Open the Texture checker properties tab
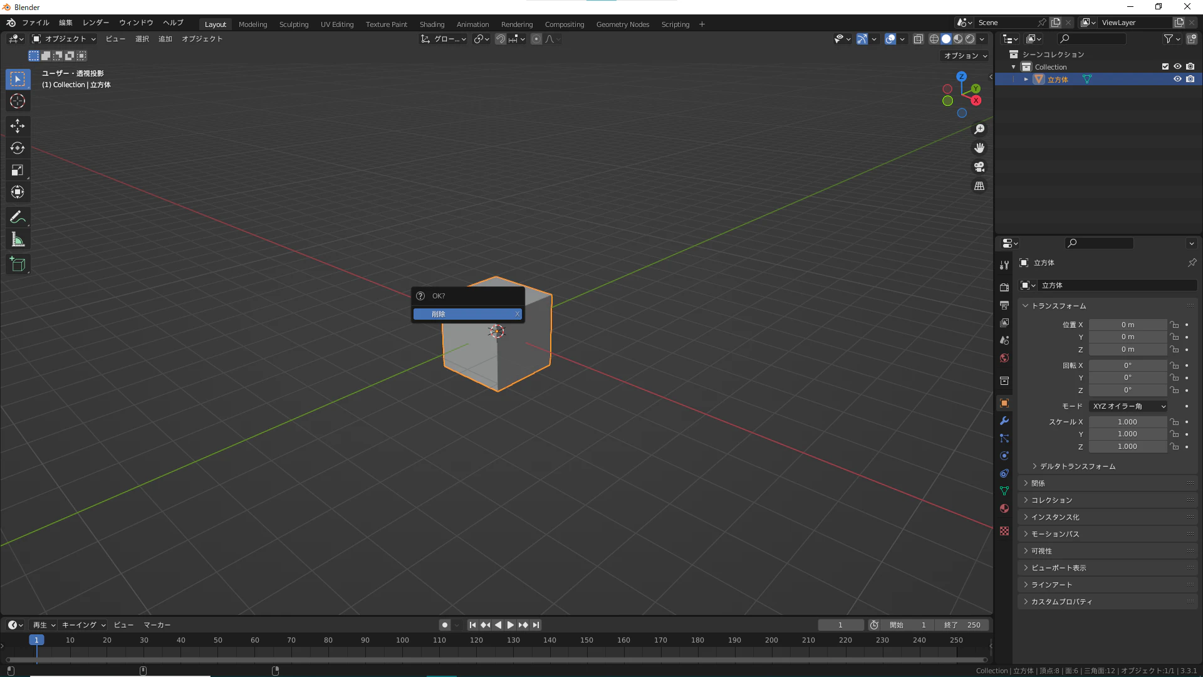Viewport: 1203px width, 677px height. pos(1004,531)
